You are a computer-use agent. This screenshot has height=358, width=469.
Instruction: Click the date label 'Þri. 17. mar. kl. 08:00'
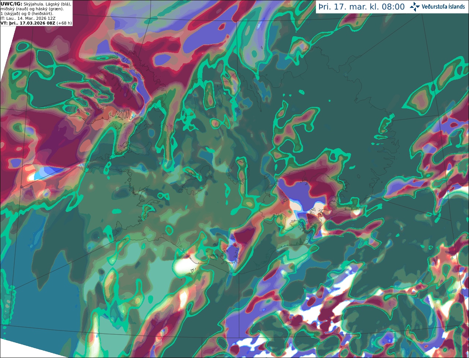click(x=362, y=7)
